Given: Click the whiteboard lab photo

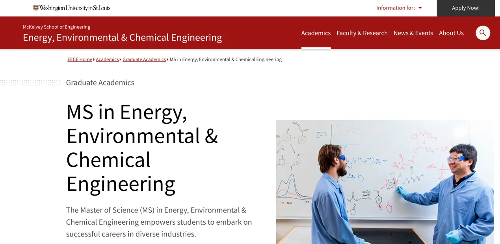Looking at the screenshot, I should pos(385,182).
